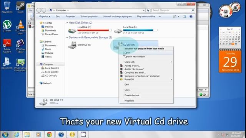This screenshot has height=138, width=246.
Task: Click Map network drive button
Action: 146,16
